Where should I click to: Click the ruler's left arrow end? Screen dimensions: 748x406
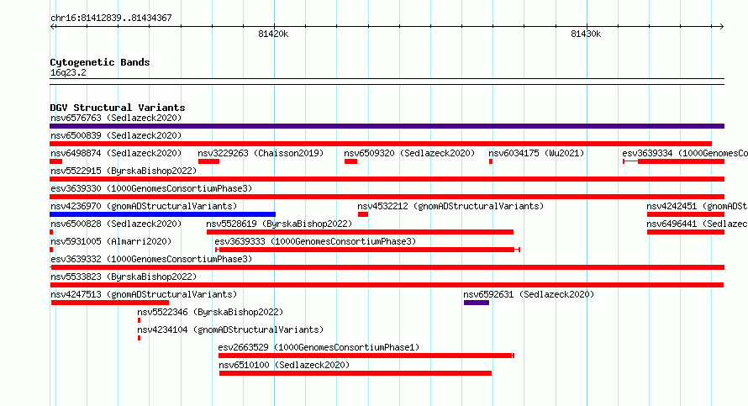pyautogui.click(x=53, y=27)
